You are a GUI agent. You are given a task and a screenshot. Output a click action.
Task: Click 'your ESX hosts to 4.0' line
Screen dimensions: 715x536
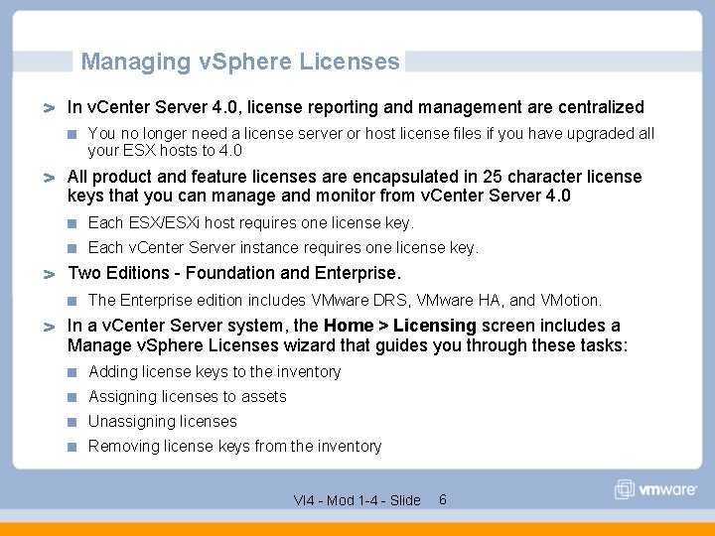pyautogui.click(x=165, y=151)
